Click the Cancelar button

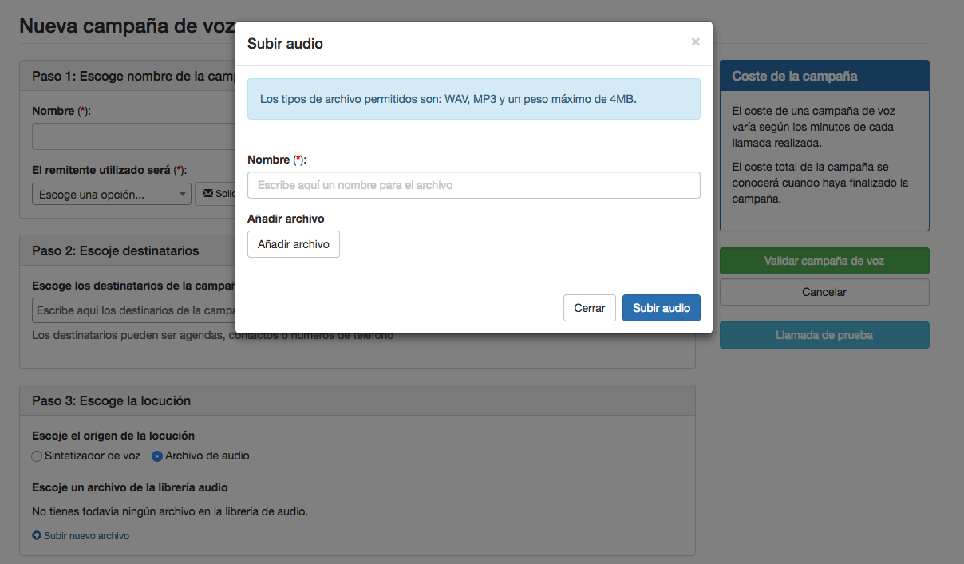click(824, 292)
